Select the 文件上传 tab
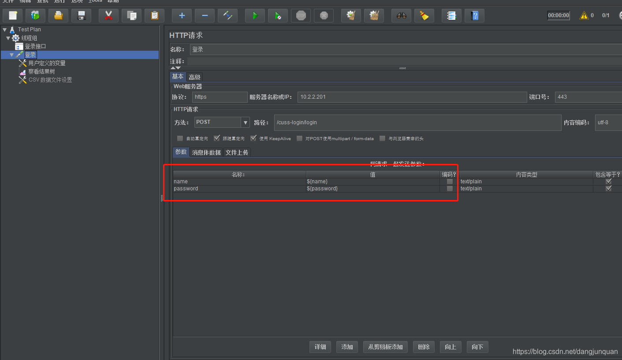This screenshot has height=360, width=622. (x=237, y=152)
